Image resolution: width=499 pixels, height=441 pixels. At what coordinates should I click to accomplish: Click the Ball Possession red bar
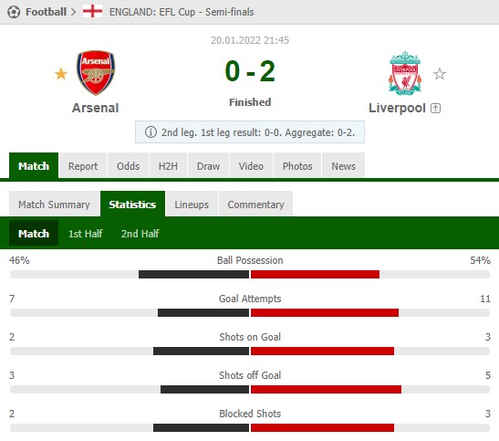point(315,274)
